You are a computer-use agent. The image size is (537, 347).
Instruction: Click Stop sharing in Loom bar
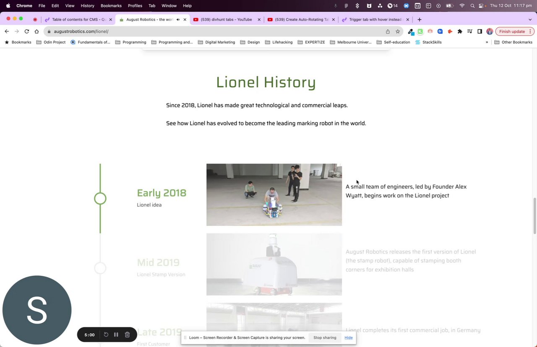pyautogui.click(x=325, y=338)
